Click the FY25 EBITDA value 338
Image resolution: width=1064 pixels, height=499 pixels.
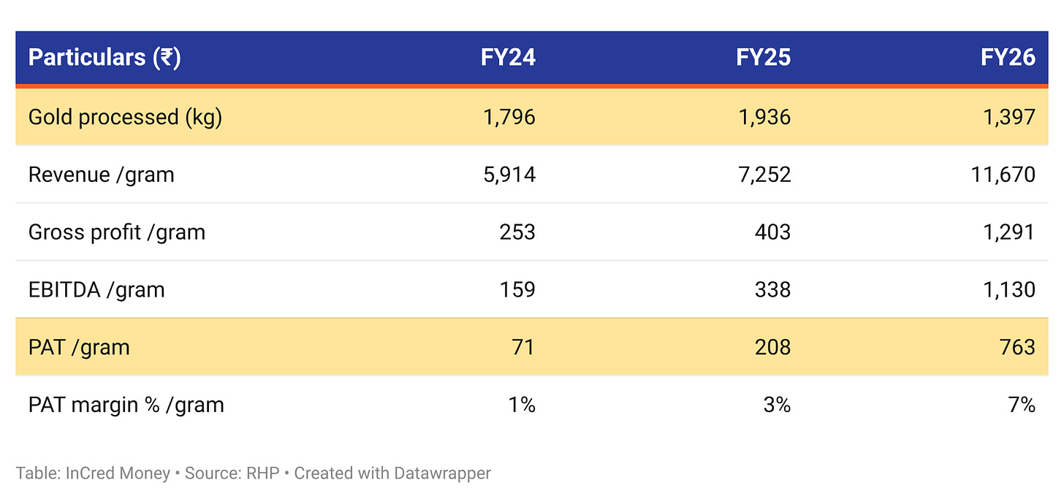pyautogui.click(x=772, y=289)
